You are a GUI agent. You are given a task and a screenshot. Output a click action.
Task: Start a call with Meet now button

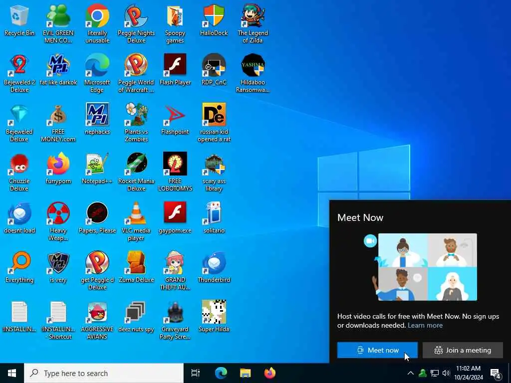tap(377, 350)
